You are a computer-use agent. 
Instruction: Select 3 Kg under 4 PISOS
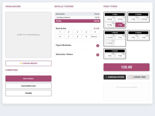point(133,38)
